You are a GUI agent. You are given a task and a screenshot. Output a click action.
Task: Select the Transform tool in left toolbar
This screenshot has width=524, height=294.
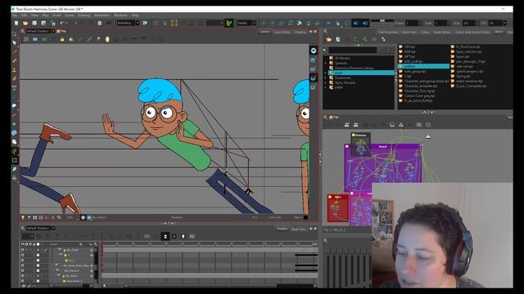point(15,34)
